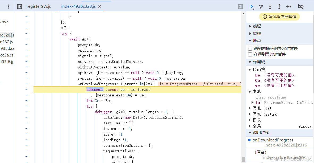The width and height of the screenshot is (314, 163).
Task: Close the index-492bc328.js tab
Action: [x=100, y=6]
